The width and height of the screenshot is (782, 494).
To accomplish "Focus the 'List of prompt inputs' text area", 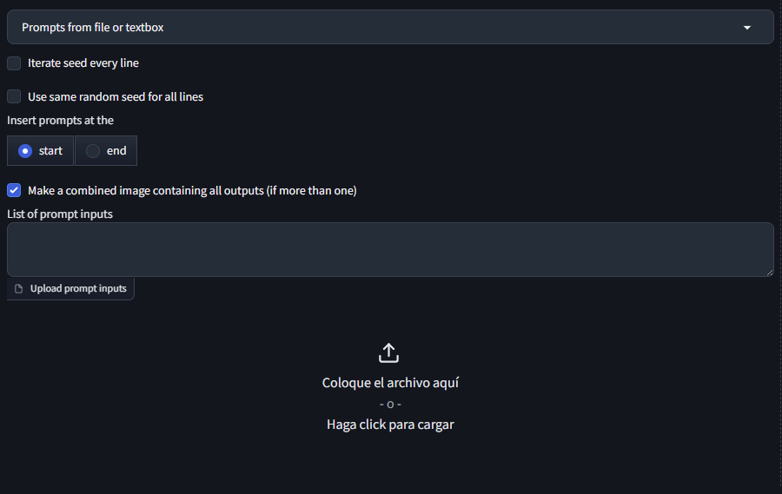I will 390,249.
